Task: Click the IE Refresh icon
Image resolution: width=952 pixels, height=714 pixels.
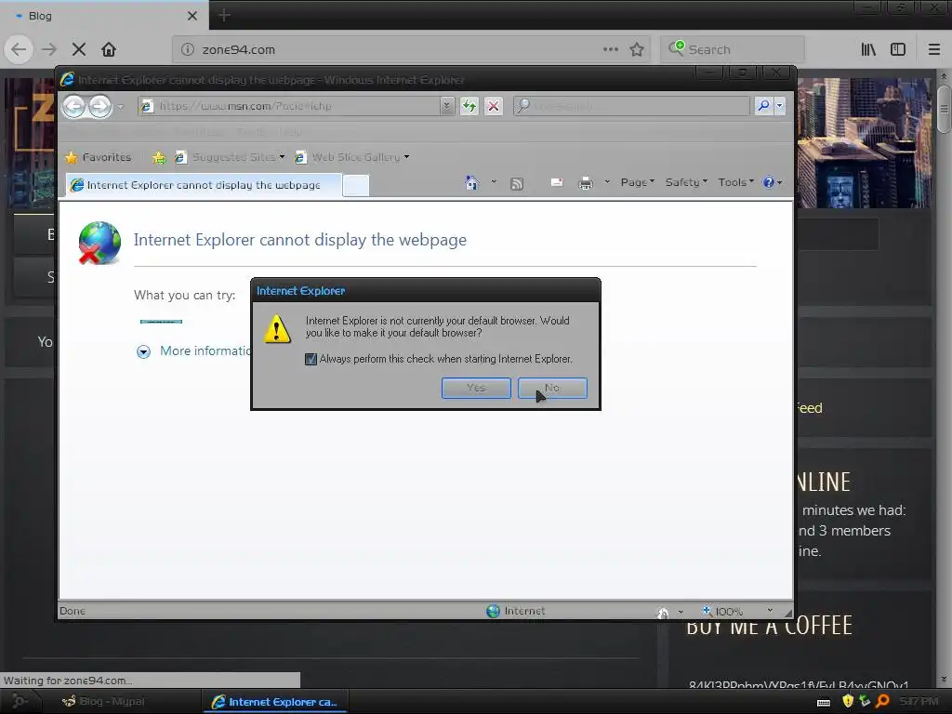Action: coord(469,106)
